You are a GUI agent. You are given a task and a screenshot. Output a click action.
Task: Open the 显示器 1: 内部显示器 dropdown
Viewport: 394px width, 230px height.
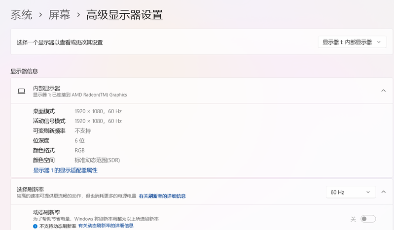click(352, 42)
